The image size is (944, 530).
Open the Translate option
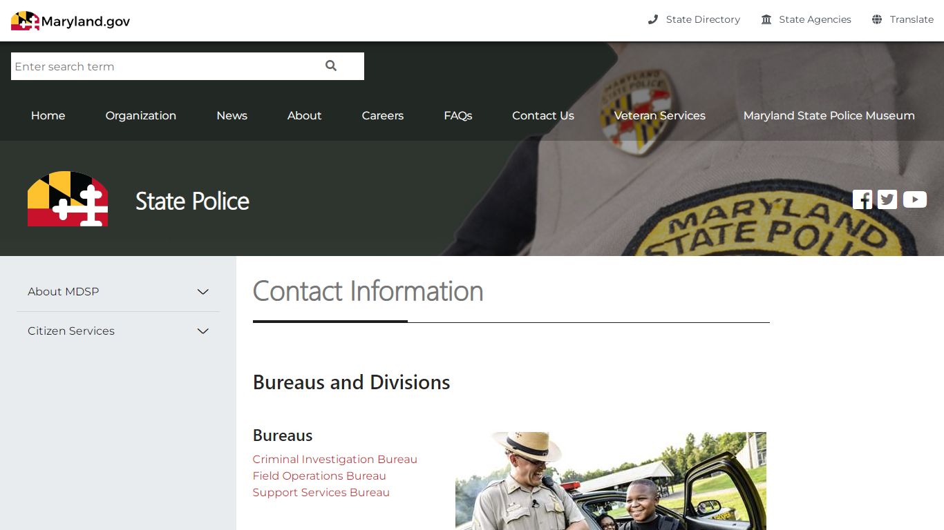point(912,19)
